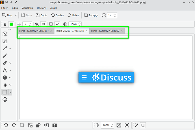Select the Arrow annotation tool
Viewport: 195px width, 130px height.
(5, 48)
